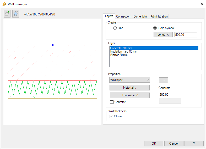
Task: Confirm with the OK button
Action: [x=154, y=144]
